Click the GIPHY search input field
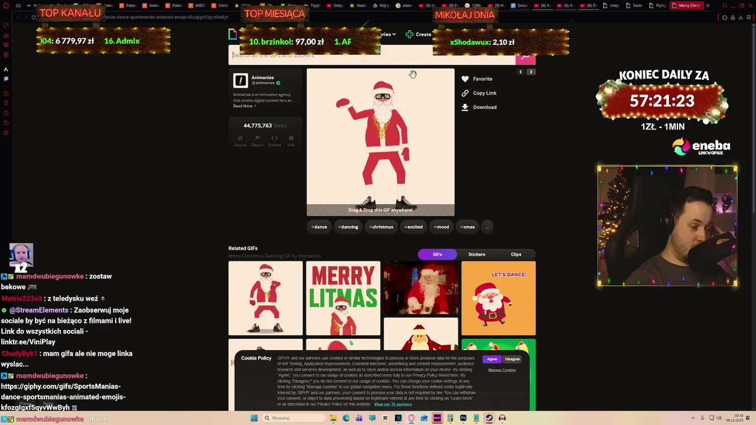The image size is (756, 425). 372,55
